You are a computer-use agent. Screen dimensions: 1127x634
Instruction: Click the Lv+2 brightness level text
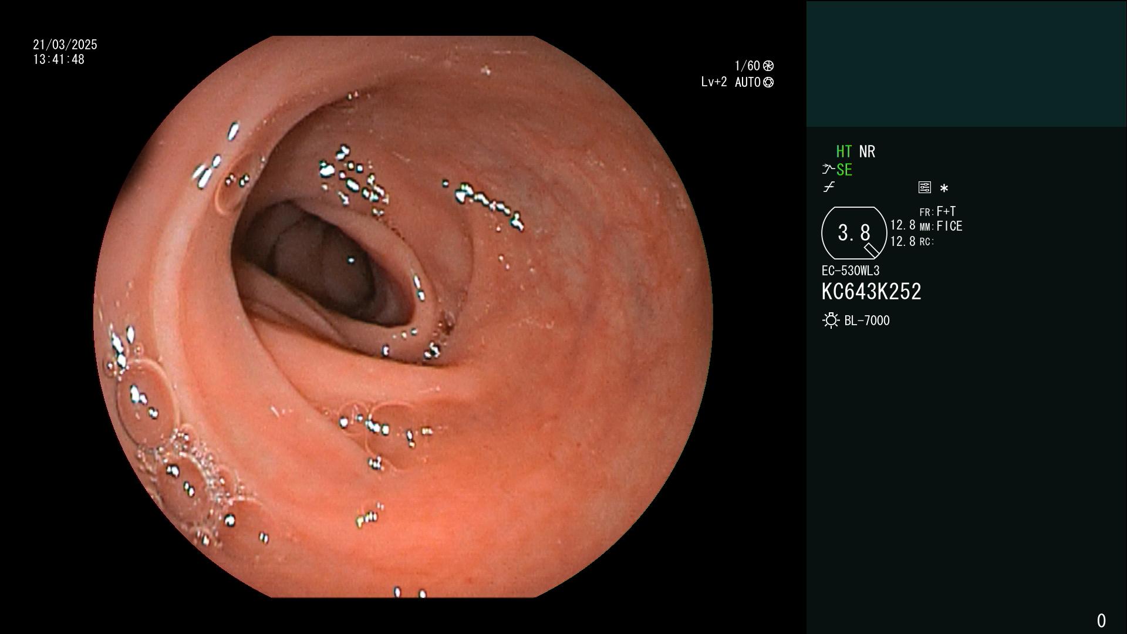pos(714,82)
